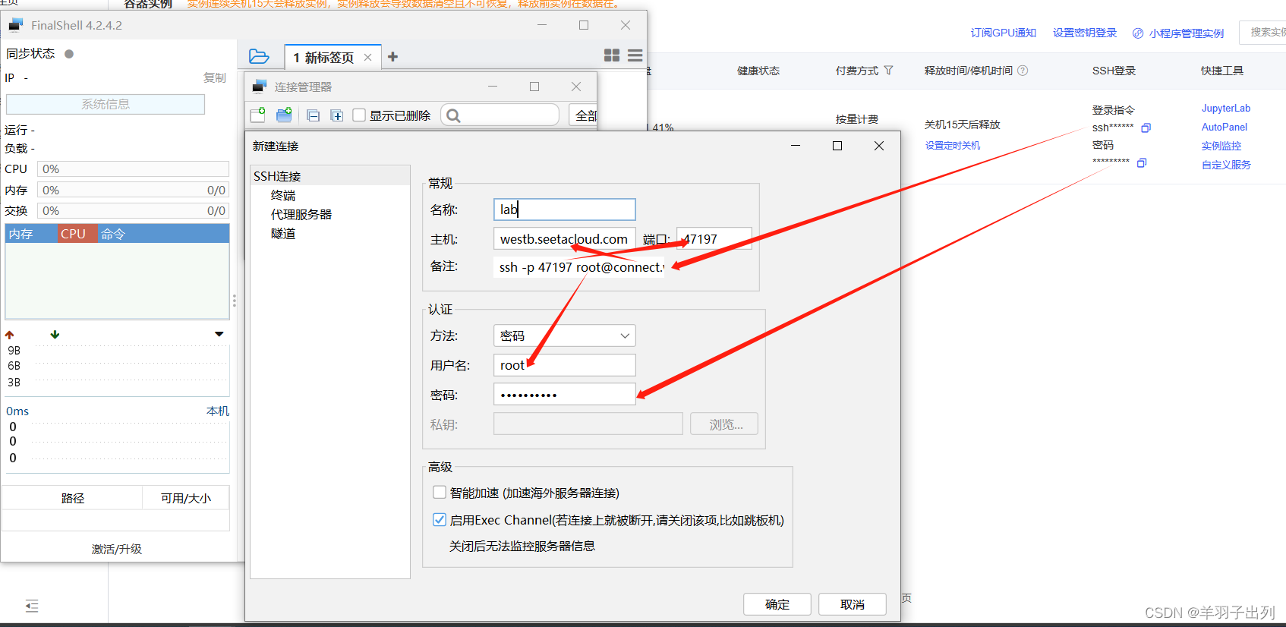This screenshot has width=1286, height=627.
Task: Open 自定义服务 link
Action: [x=1226, y=165]
